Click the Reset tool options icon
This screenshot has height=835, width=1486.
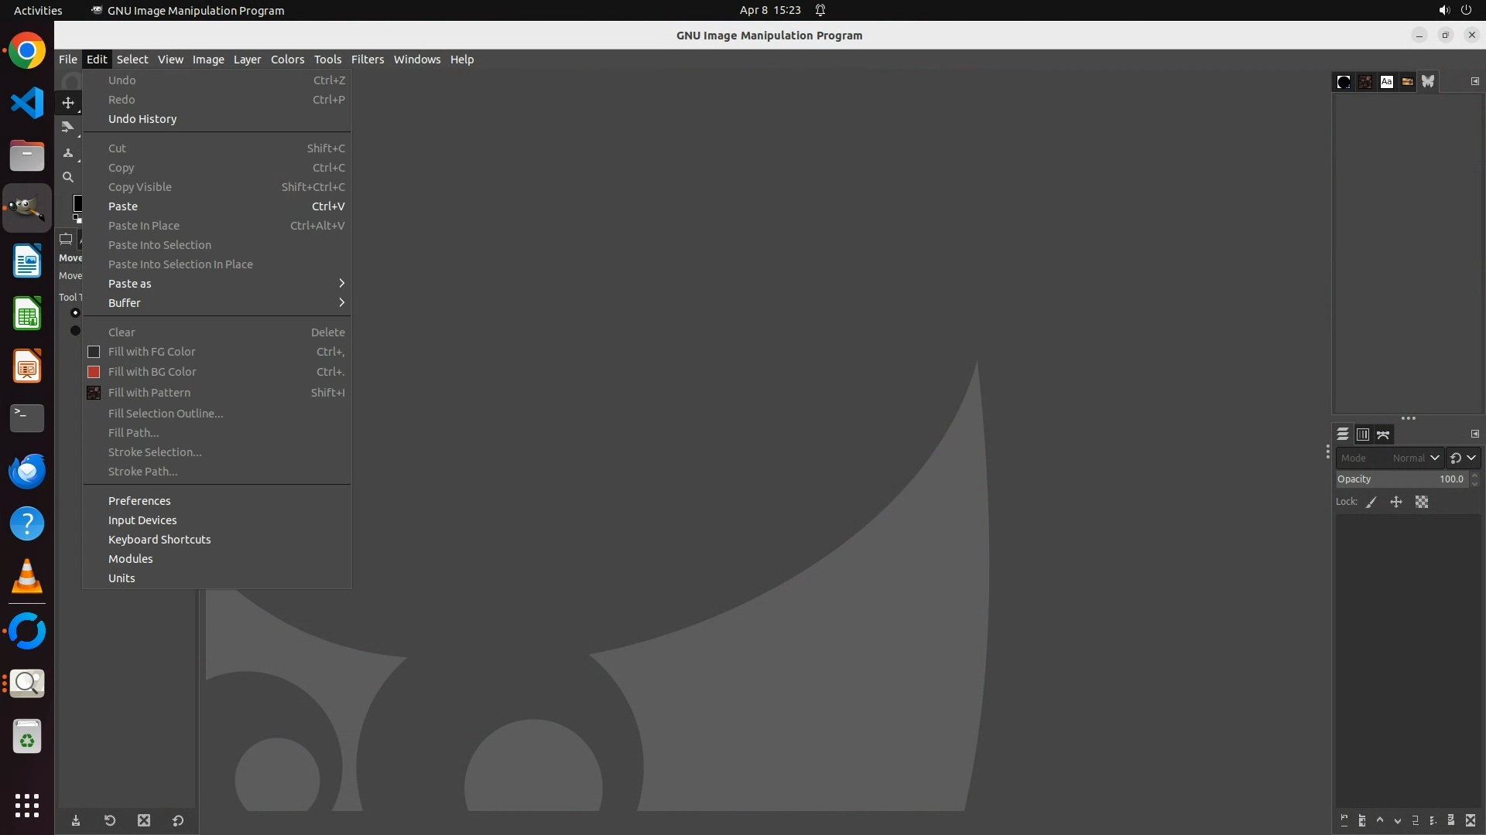coord(178,821)
